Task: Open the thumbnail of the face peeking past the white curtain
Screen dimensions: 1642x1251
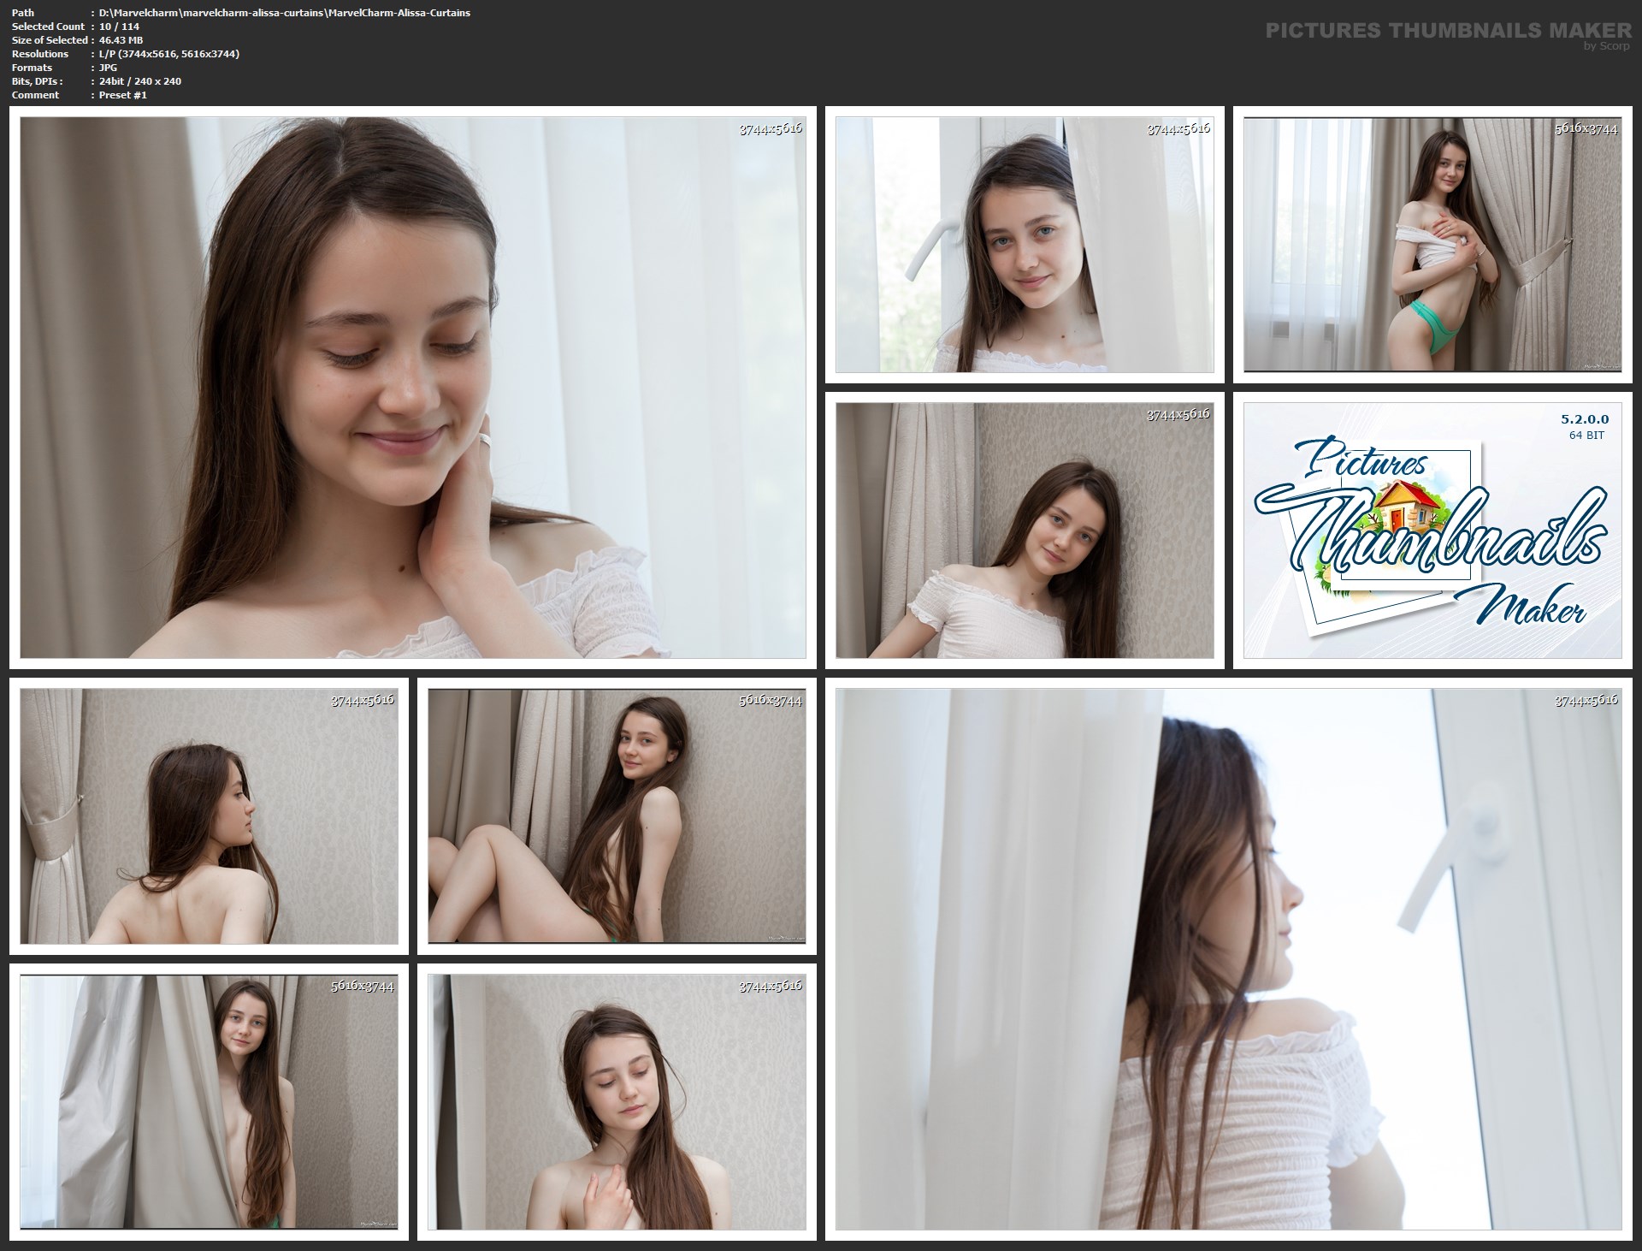Action: point(1024,245)
